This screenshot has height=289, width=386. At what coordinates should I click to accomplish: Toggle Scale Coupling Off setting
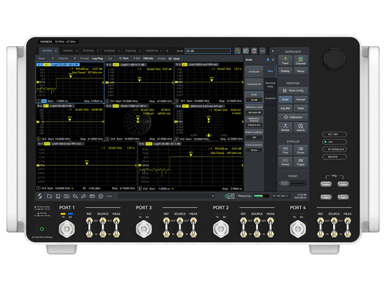[x=254, y=137]
